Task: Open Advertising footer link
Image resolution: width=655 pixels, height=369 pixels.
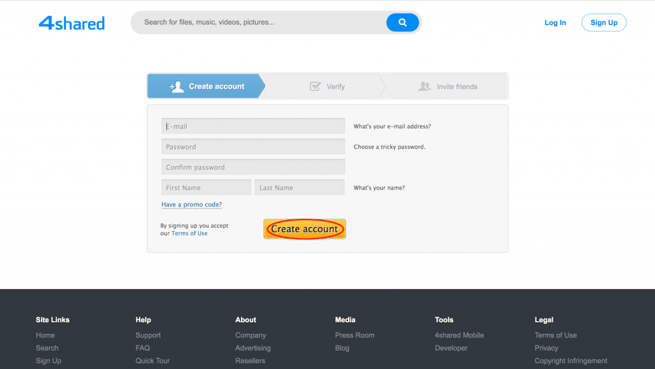Action: coord(253,348)
